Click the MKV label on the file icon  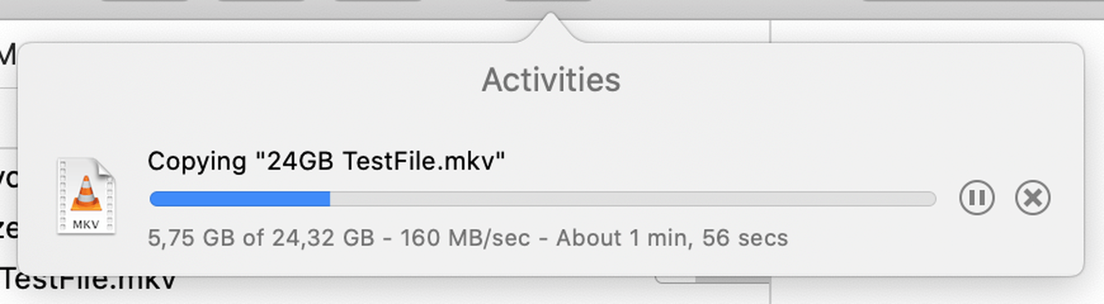coord(86,224)
